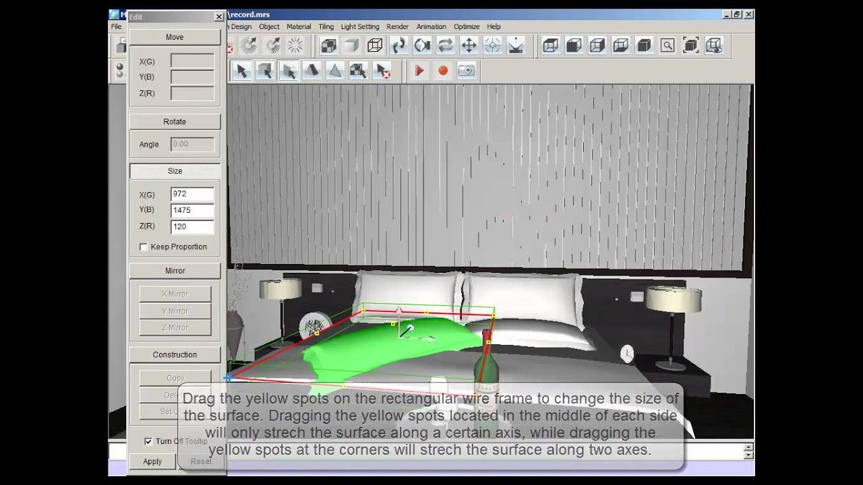Open the Help menu
Image resolution: width=863 pixels, height=485 pixels.
(x=494, y=26)
